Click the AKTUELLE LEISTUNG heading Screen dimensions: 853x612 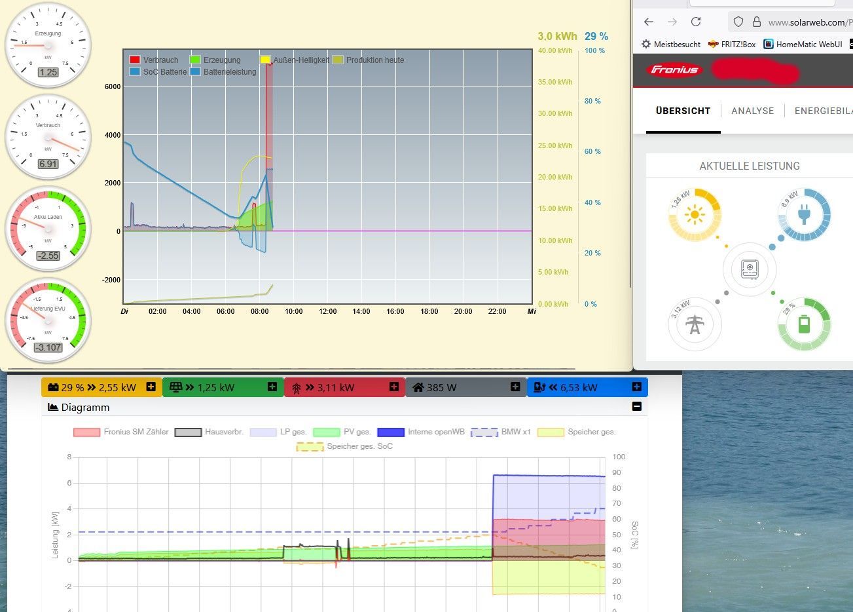pyautogui.click(x=750, y=166)
